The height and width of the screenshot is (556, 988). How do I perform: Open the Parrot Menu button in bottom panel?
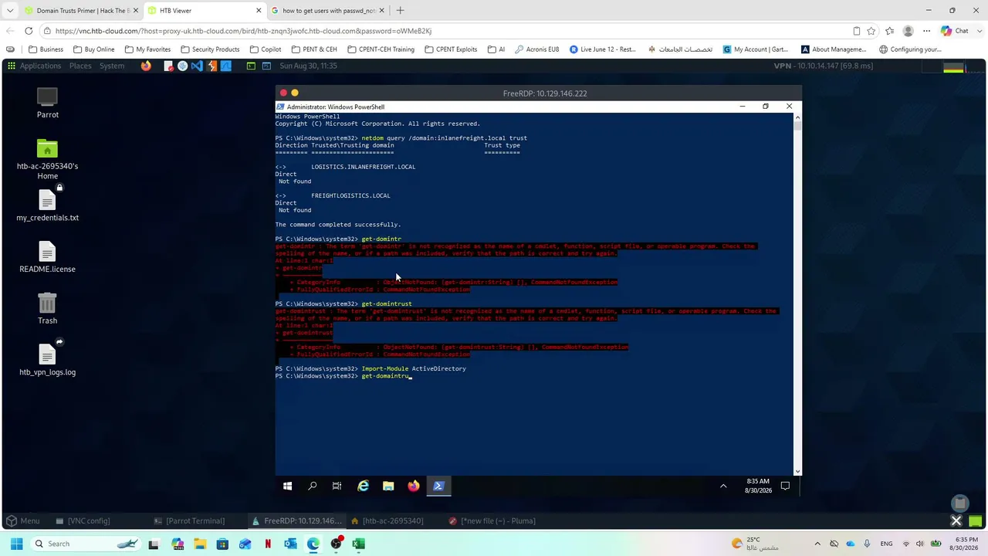(x=23, y=520)
